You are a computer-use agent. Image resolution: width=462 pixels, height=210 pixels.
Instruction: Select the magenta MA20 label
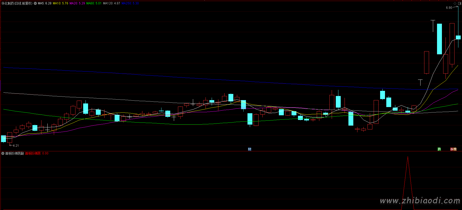pos(77,3)
